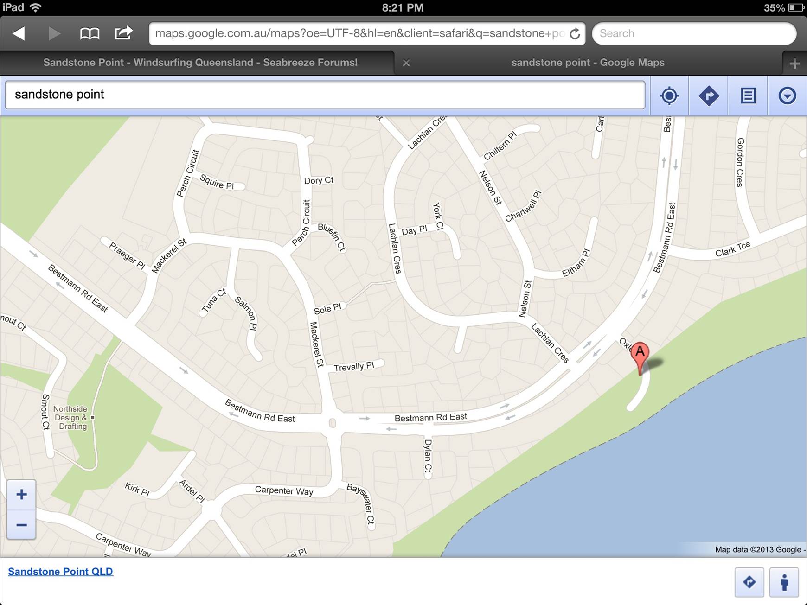Open Street View pegman button
This screenshot has height=605, width=807.
point(784,582)
